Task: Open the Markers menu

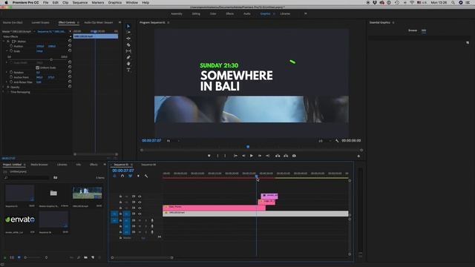Action: click(97, 2)
